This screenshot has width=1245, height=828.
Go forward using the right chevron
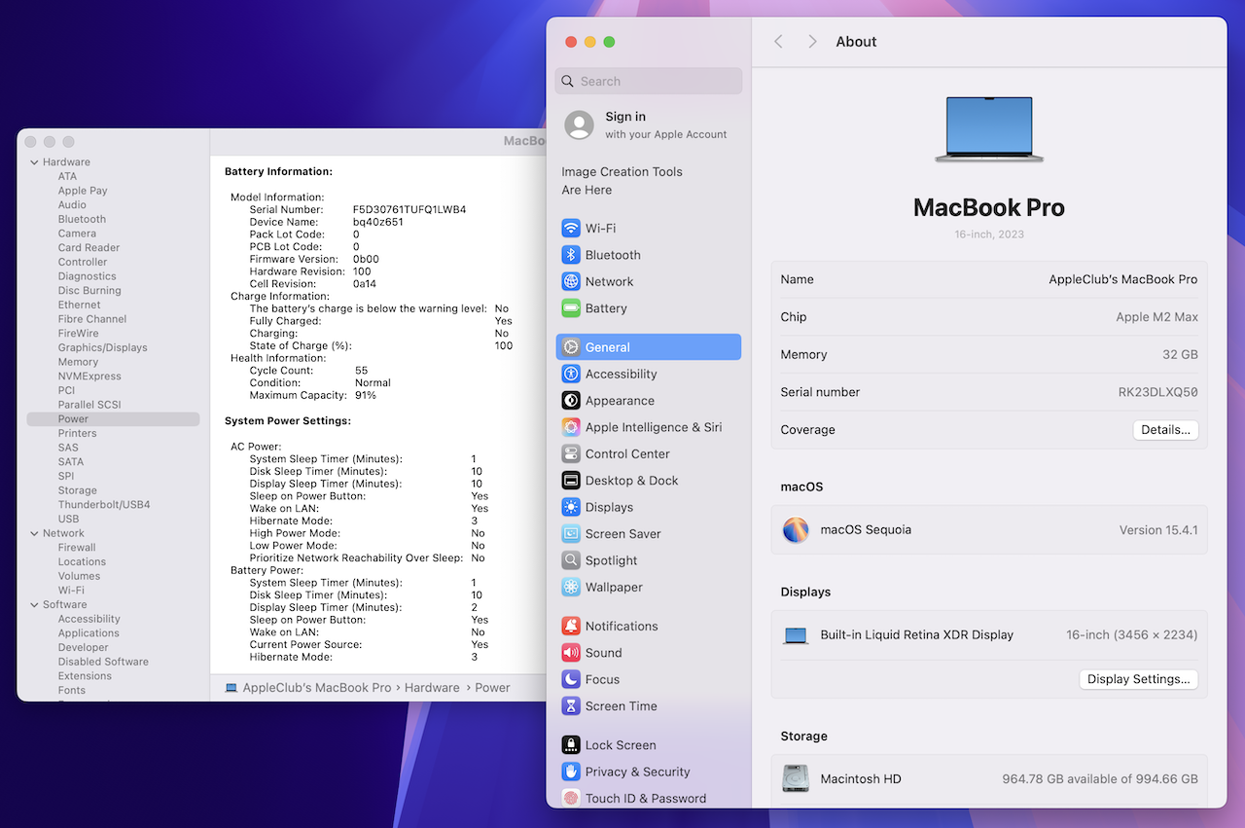812,42
